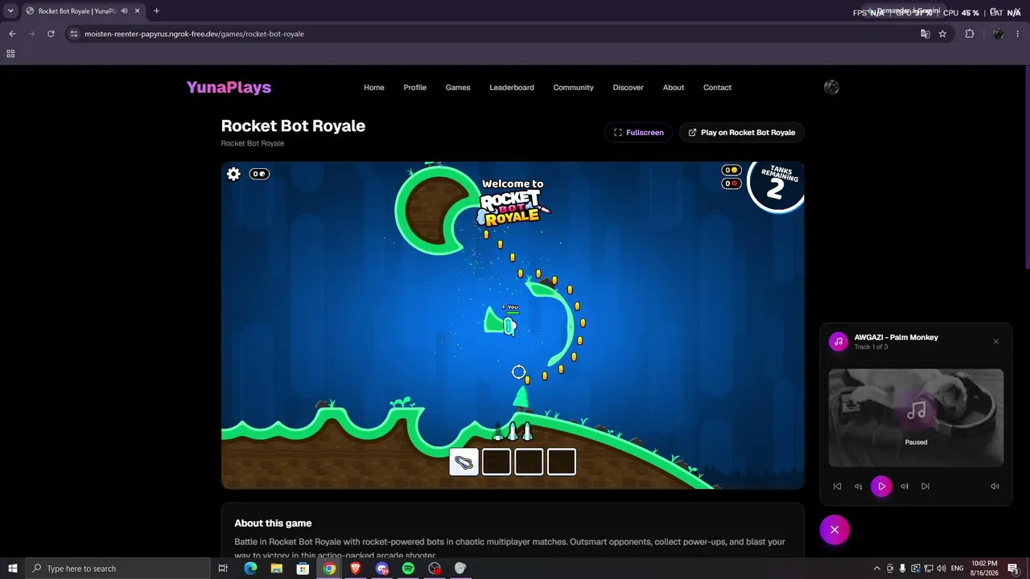
Task: Open the tab search dropdown
Action: [x=10, y=11]
